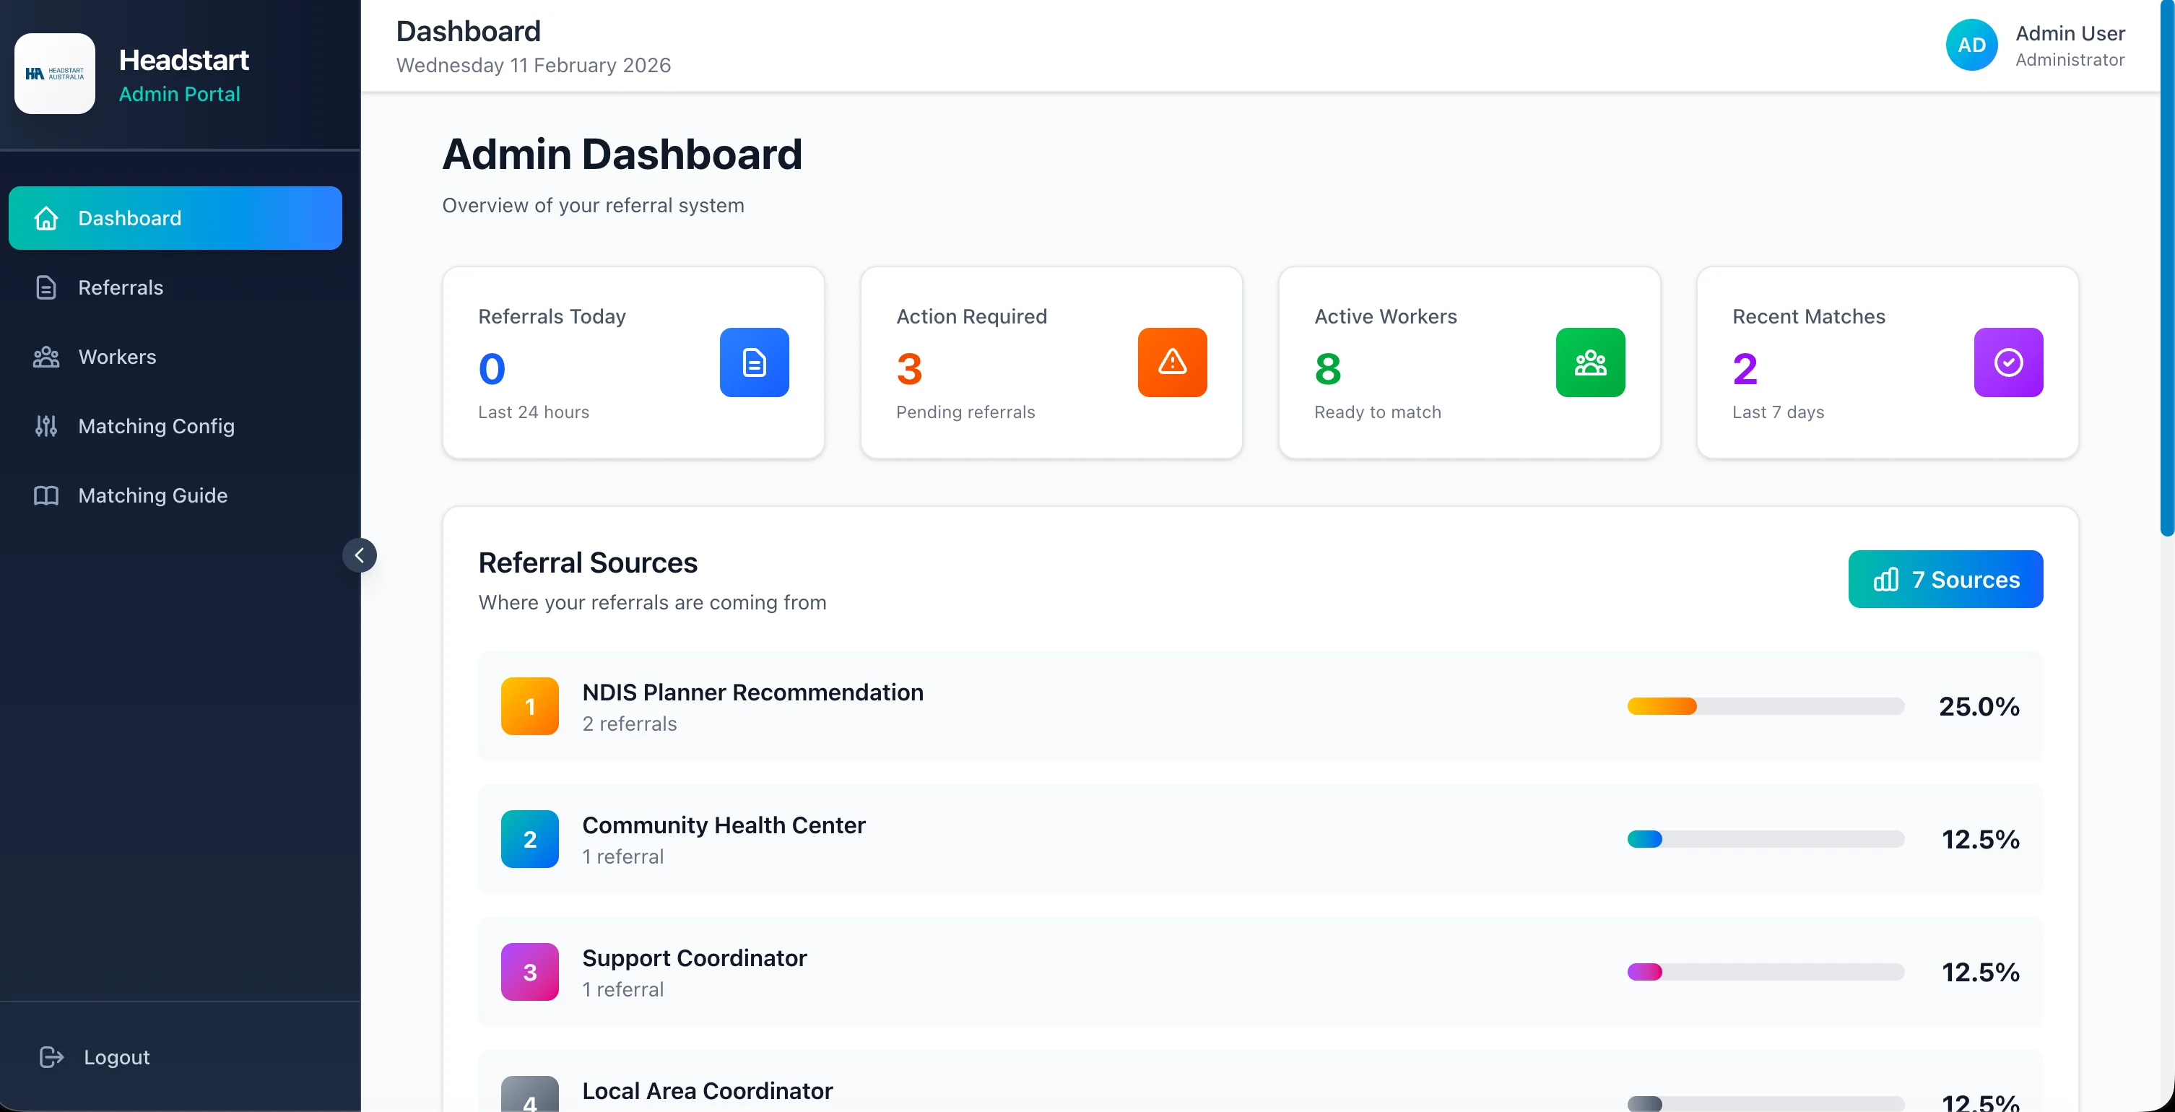2175x1112 pixels.
Task: Click the AD avatar circle
Action: coord(1971,45)
